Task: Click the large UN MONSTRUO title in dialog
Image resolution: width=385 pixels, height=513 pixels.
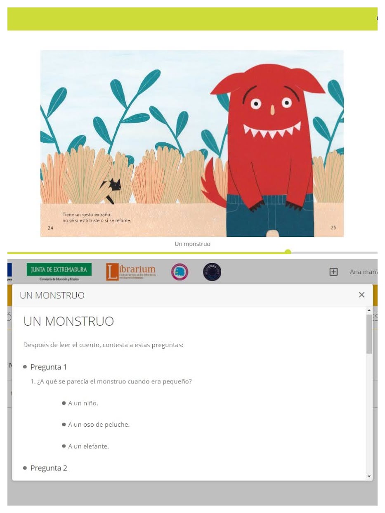Action: 68,322
